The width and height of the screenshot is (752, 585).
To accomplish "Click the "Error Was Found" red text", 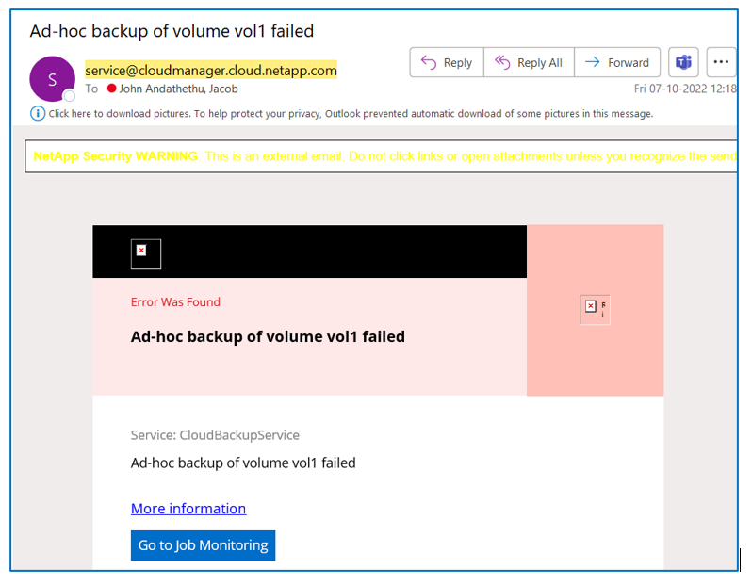I will pyautogui.click(x=175, y=302).
